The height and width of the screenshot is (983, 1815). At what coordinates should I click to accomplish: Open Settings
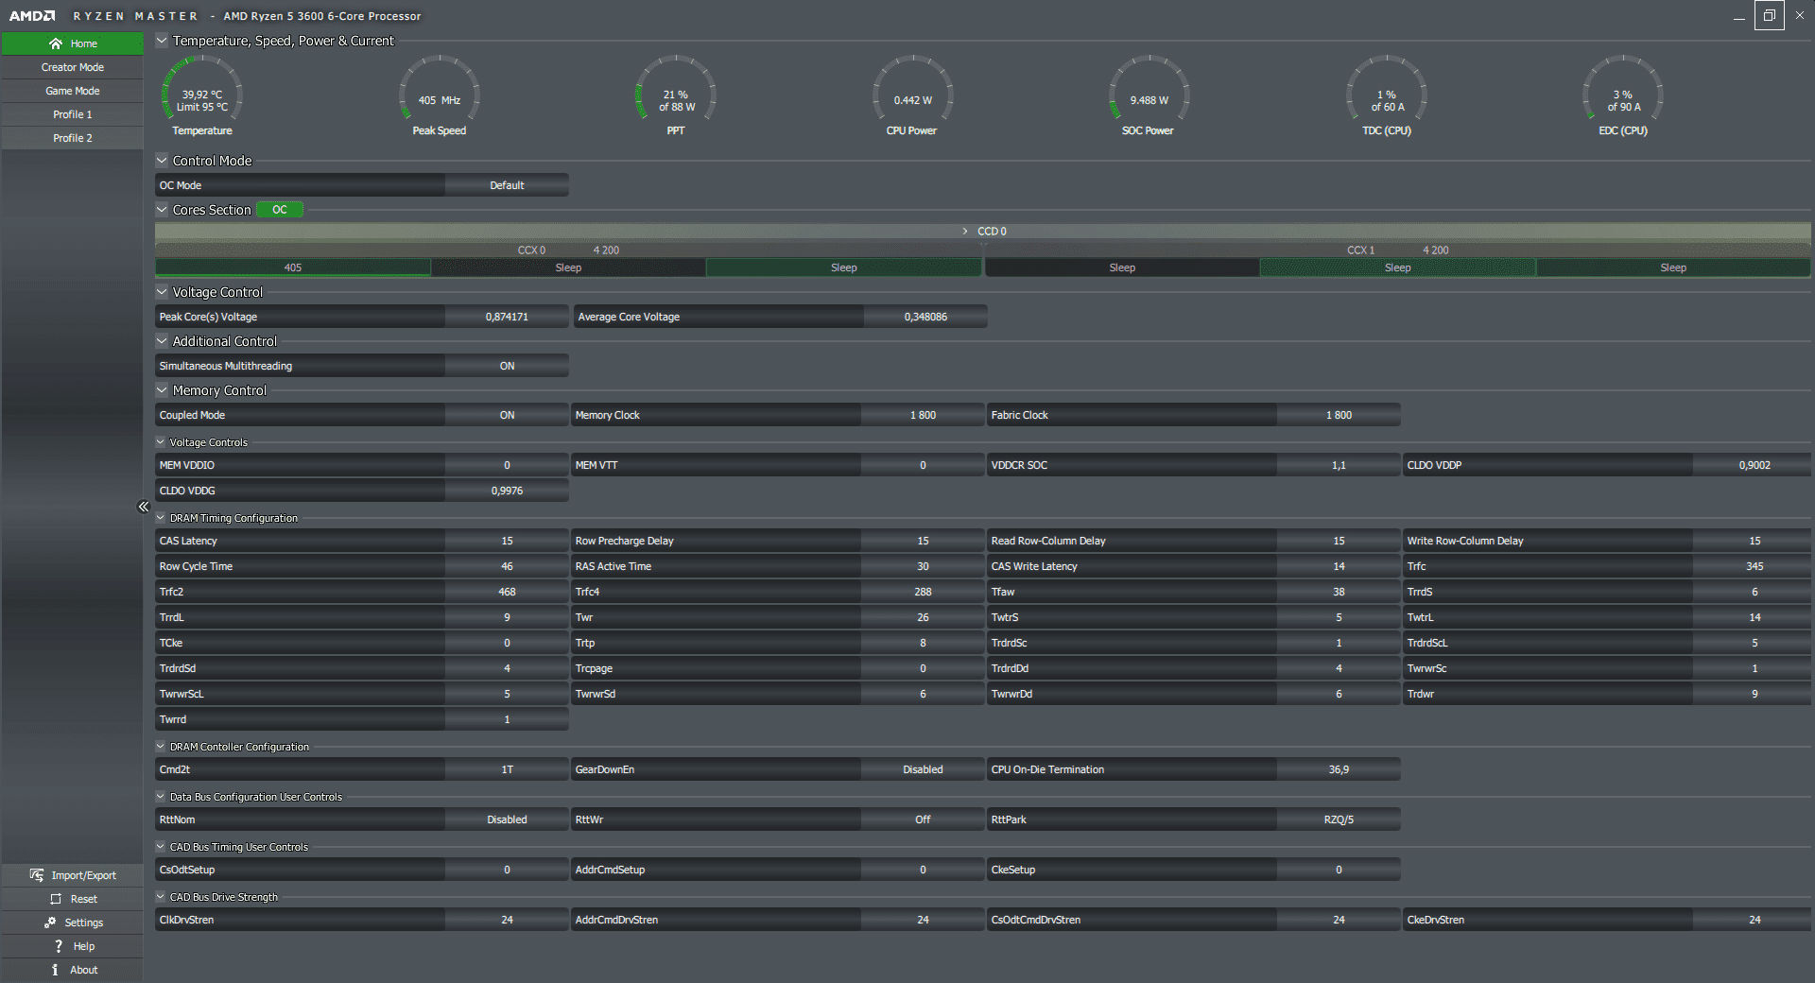[73, 923]
